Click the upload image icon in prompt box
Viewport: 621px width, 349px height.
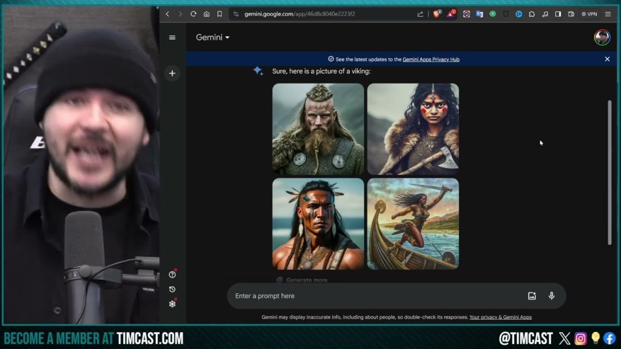click(x=532, y=296)
